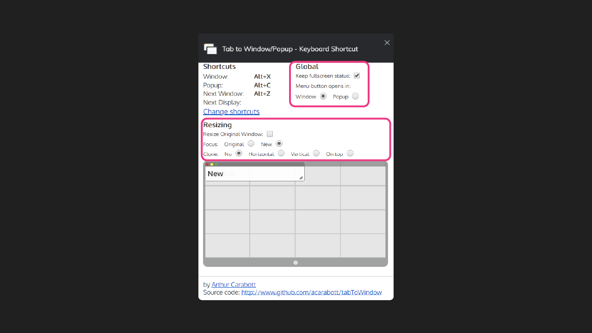592x333 pixels.
Task: Select the On top clone option
Action: [350, 153]
